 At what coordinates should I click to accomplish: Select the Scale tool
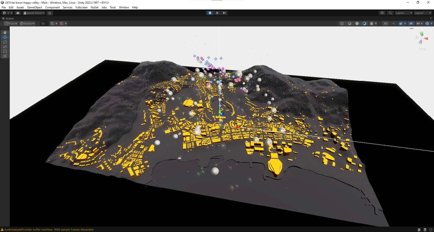[x=5, y=46]
